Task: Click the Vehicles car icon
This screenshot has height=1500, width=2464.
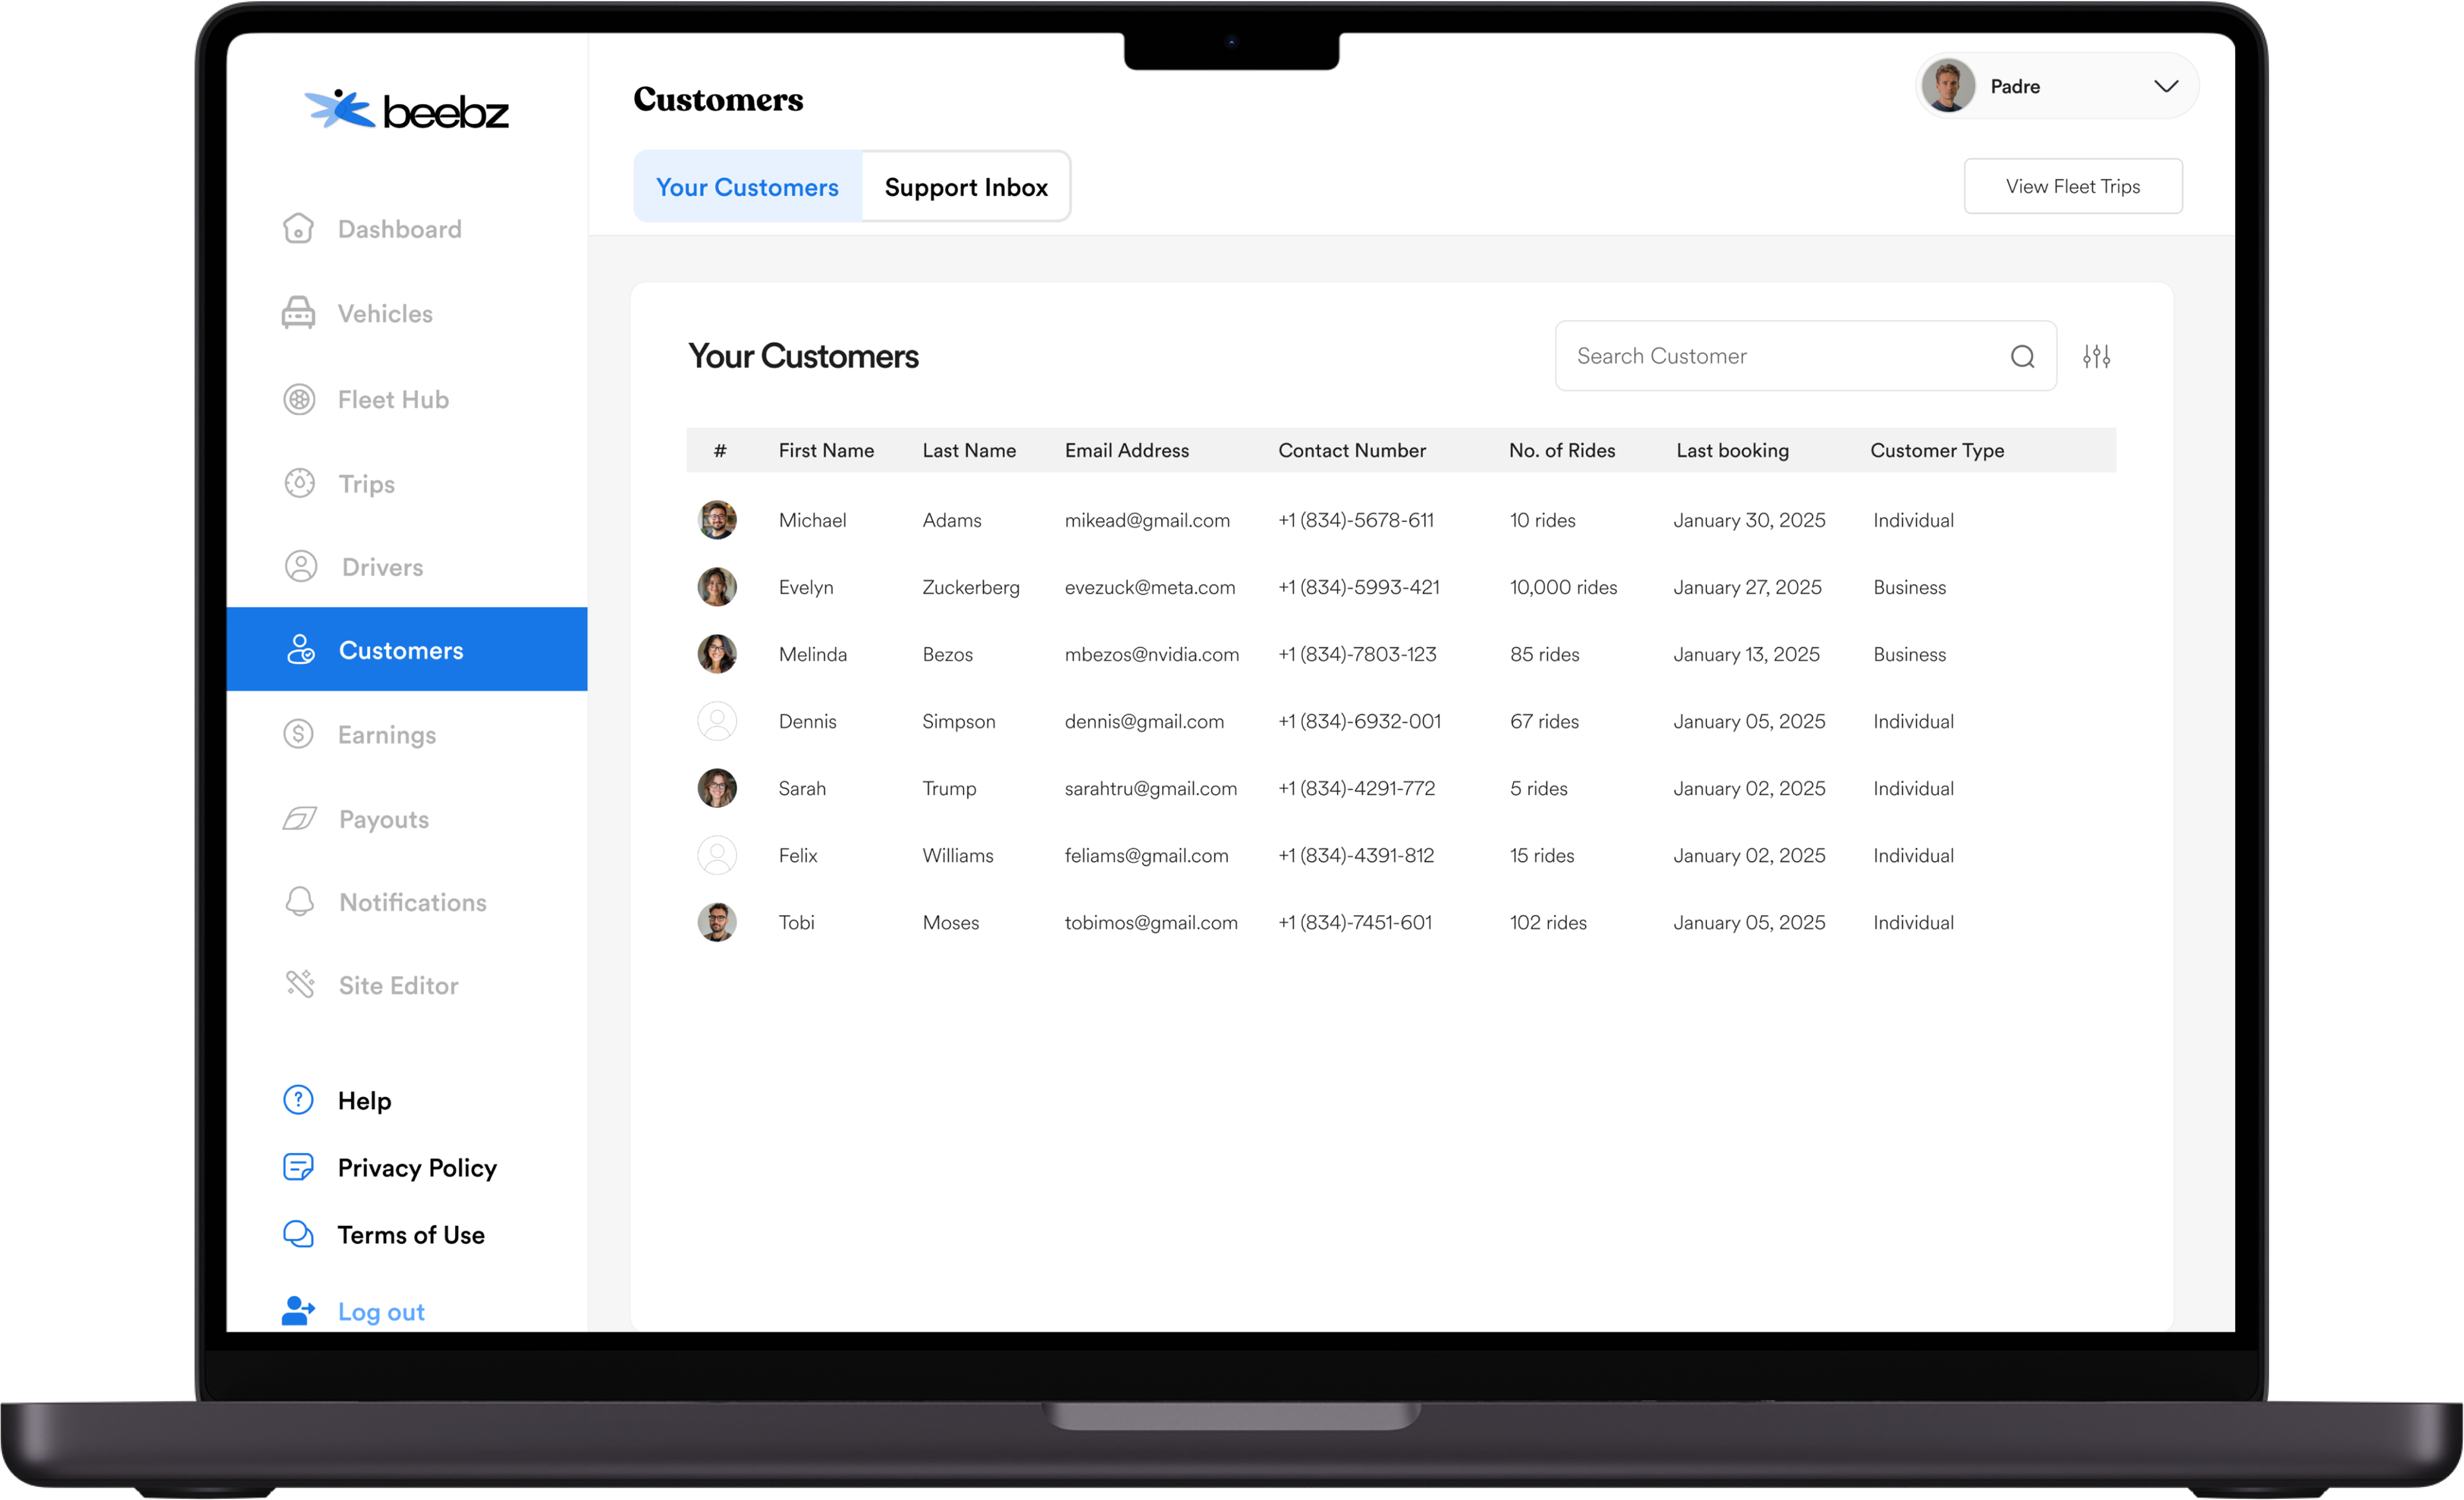Action: 298,313
